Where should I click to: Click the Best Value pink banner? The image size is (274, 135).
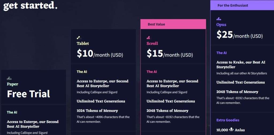point(173,24)
